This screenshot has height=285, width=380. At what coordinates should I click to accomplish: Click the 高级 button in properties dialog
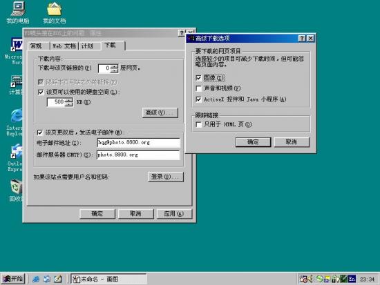pos(160,112)
